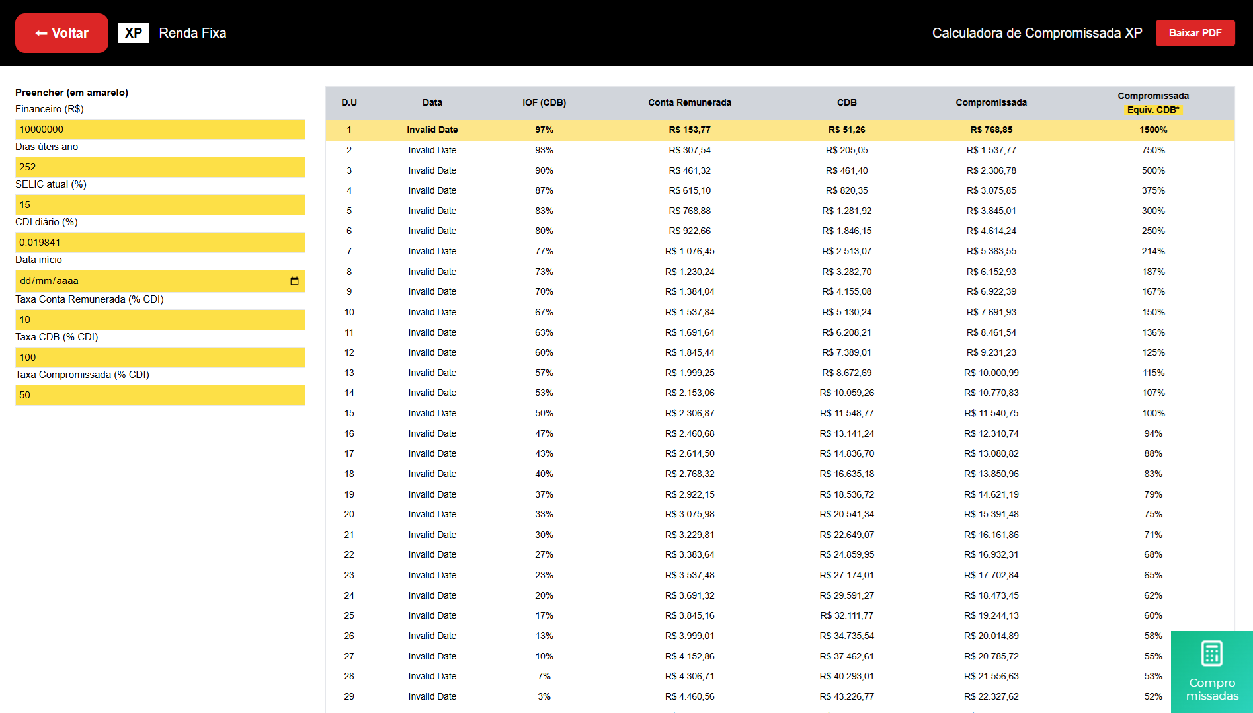Click the Taxa Compromissada (% CDI) field
Image resolution: width=1253 pixels, height=713 pixels.
160,395
